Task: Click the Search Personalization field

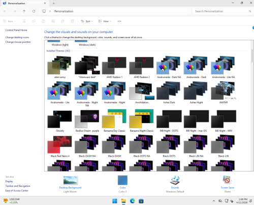Action: (x=223, y=11)
